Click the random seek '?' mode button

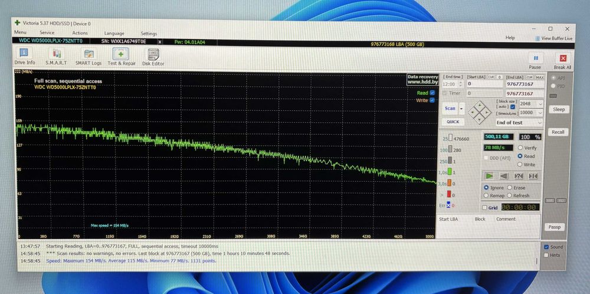pyautogui.click(x=519, y=176)
